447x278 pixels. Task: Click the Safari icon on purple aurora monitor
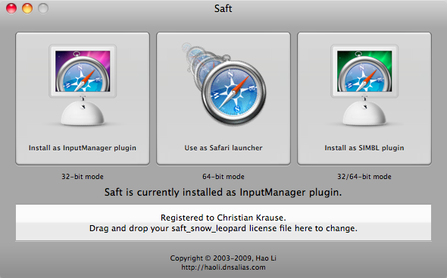tap(83, 85)
